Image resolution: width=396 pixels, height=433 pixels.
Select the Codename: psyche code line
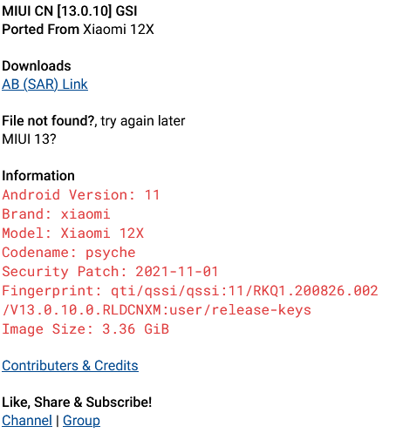(69, 253)
